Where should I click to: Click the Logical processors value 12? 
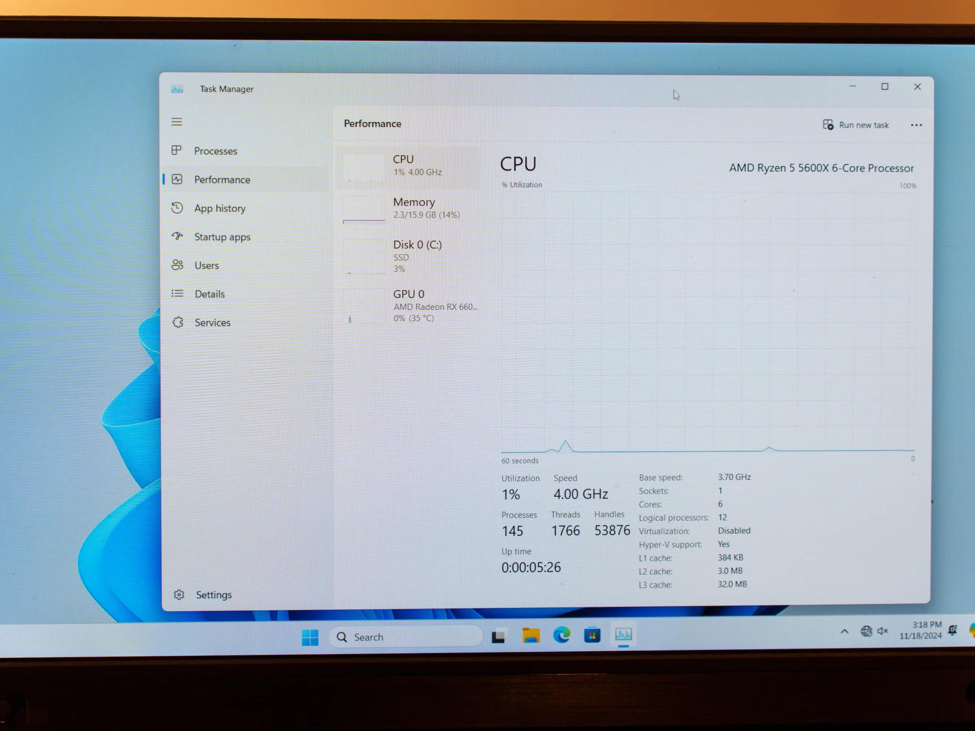722,517
